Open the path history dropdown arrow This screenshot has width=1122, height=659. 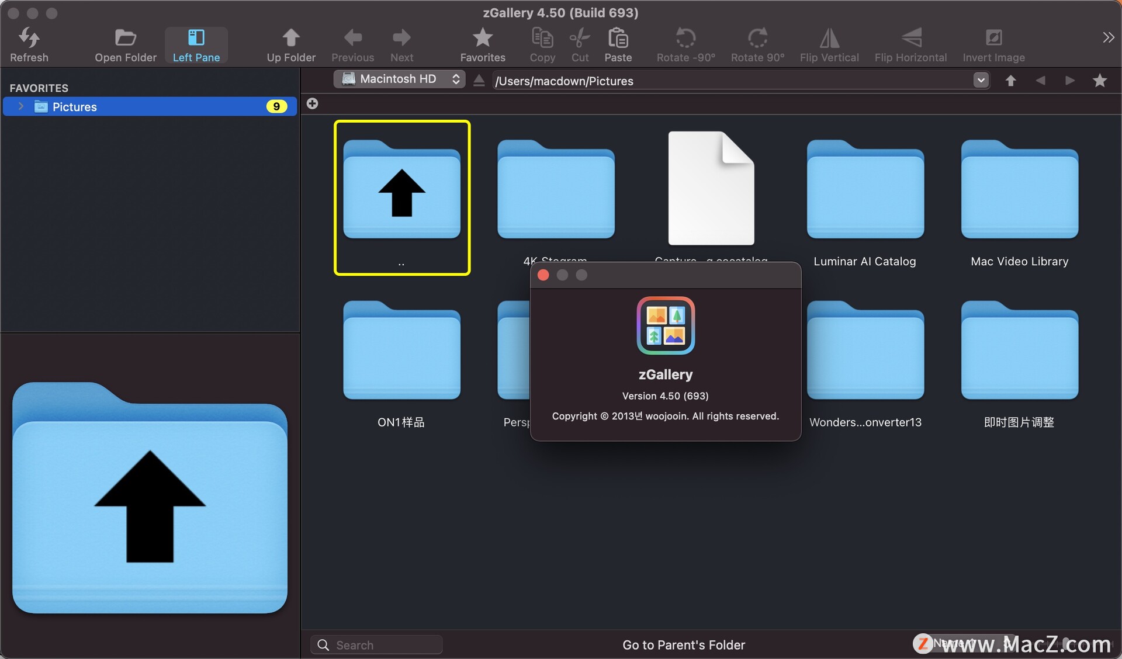click(981, 80)
